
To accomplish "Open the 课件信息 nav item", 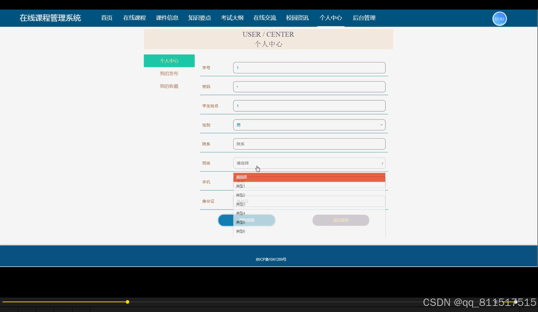I will [167, 18].
